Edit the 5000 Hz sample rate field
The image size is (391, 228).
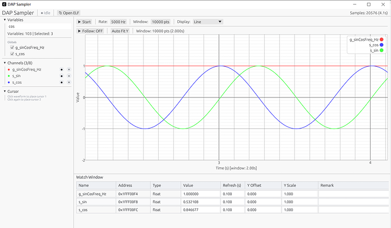(x=118, y=22)
